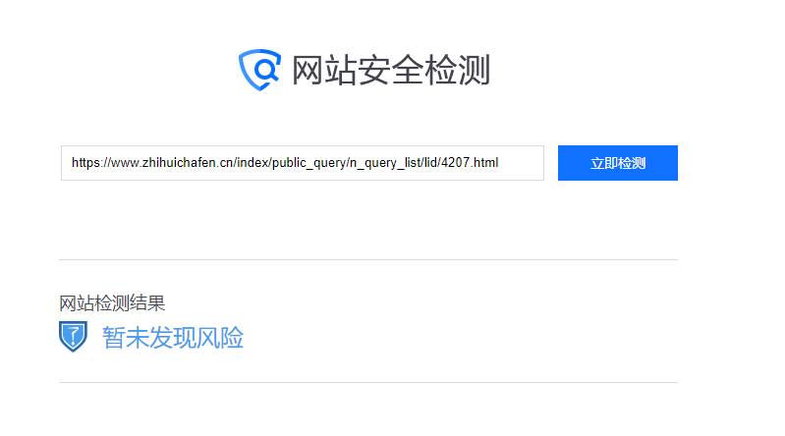The height and width of the screenshot is (436, 785).
Task: Click the divider line above results heading
Action: [368, 259]
